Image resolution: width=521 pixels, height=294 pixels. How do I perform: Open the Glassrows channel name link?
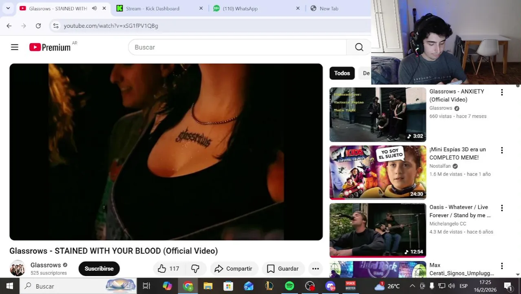click(x=46, y=265)
